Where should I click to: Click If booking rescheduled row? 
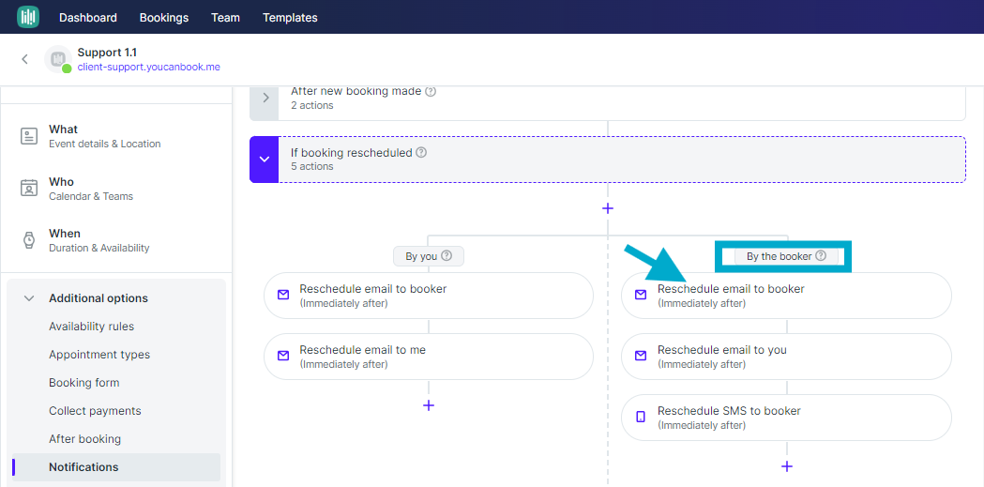[x=608, y=160]
